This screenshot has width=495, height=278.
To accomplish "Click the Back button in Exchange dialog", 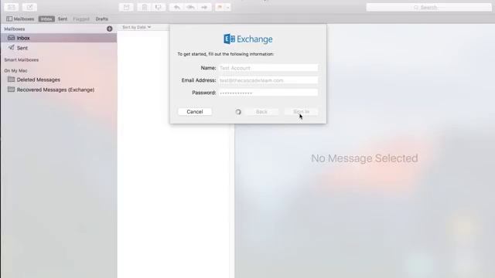I will (261, 111).
